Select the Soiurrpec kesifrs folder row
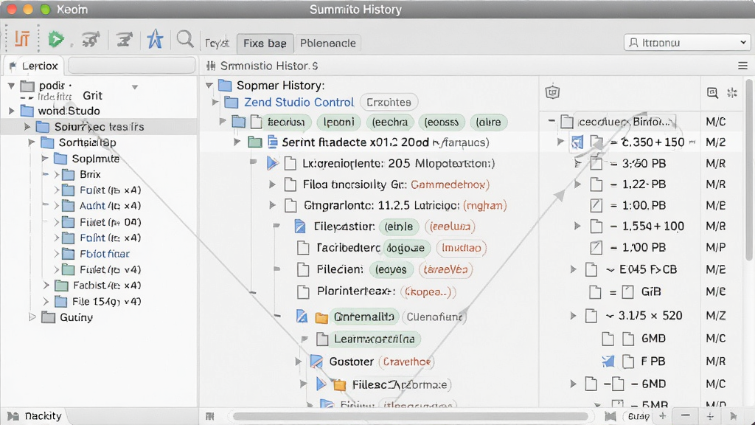The image size is (755, 425). click(x=98, y=127)
